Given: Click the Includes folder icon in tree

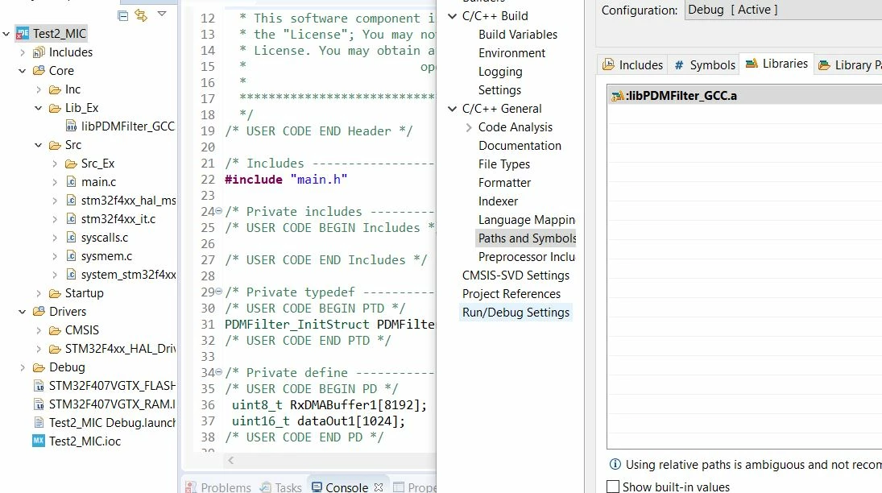Looking at the screenshot, I should [39, 52].
